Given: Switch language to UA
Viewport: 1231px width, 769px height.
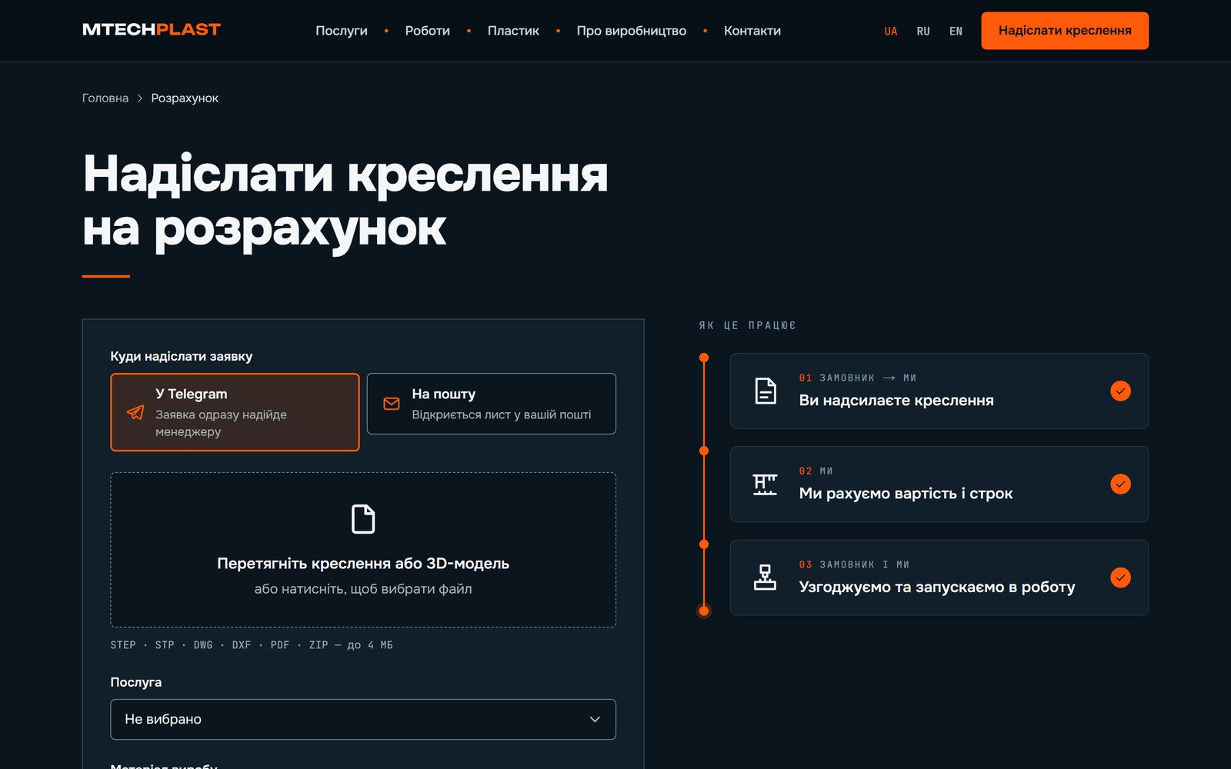Looking at the screenshot, I should [891, 31].
